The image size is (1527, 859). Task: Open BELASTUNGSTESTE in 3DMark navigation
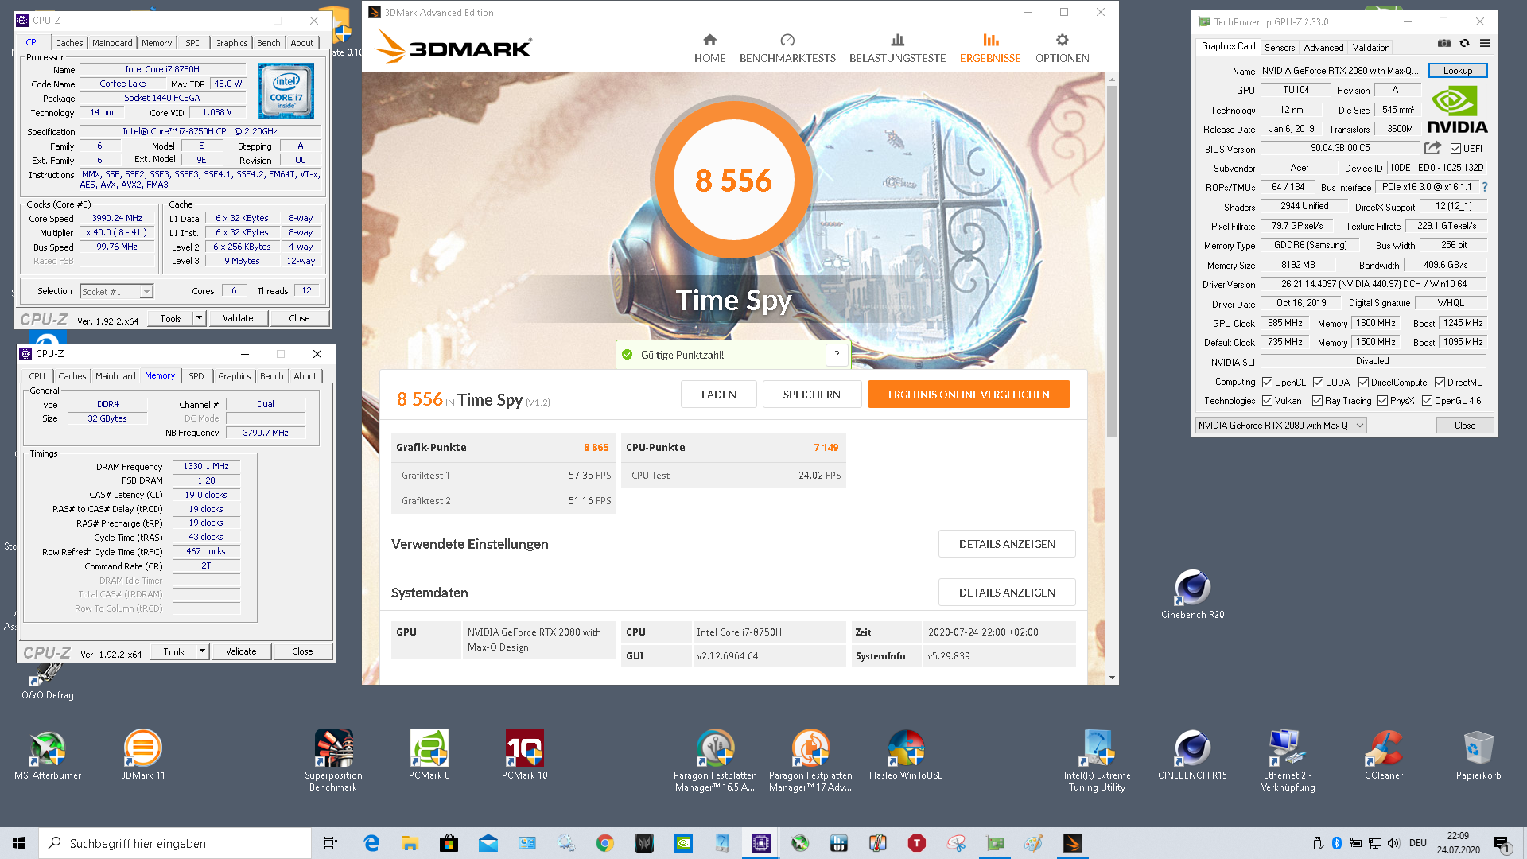(x=897, y=49)
